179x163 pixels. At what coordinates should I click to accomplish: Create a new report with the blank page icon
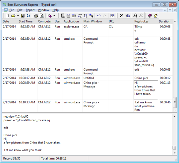click(x=7, y=16)
